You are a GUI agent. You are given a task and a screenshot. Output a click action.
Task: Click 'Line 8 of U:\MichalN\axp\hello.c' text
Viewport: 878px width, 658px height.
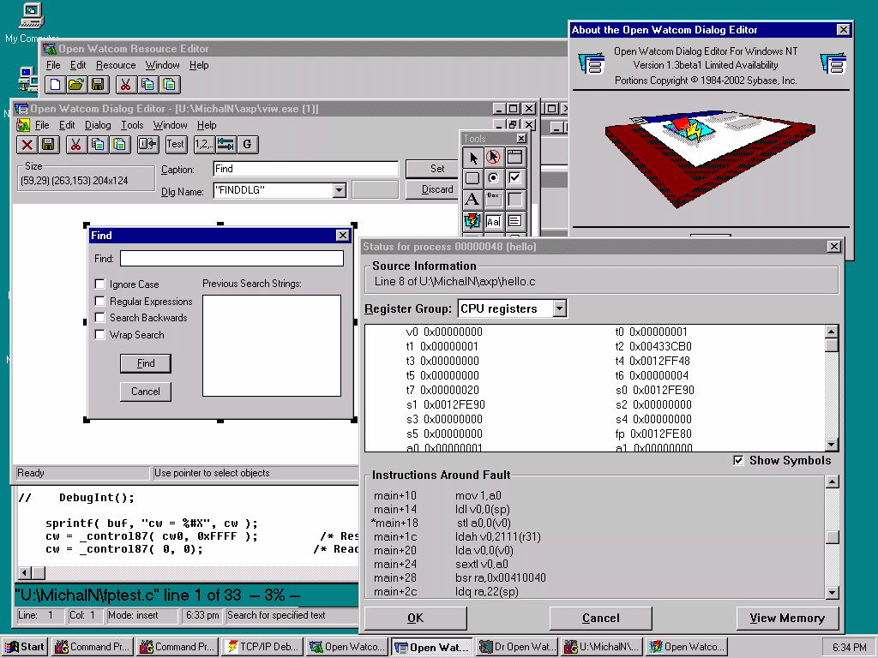click(454, 281)
